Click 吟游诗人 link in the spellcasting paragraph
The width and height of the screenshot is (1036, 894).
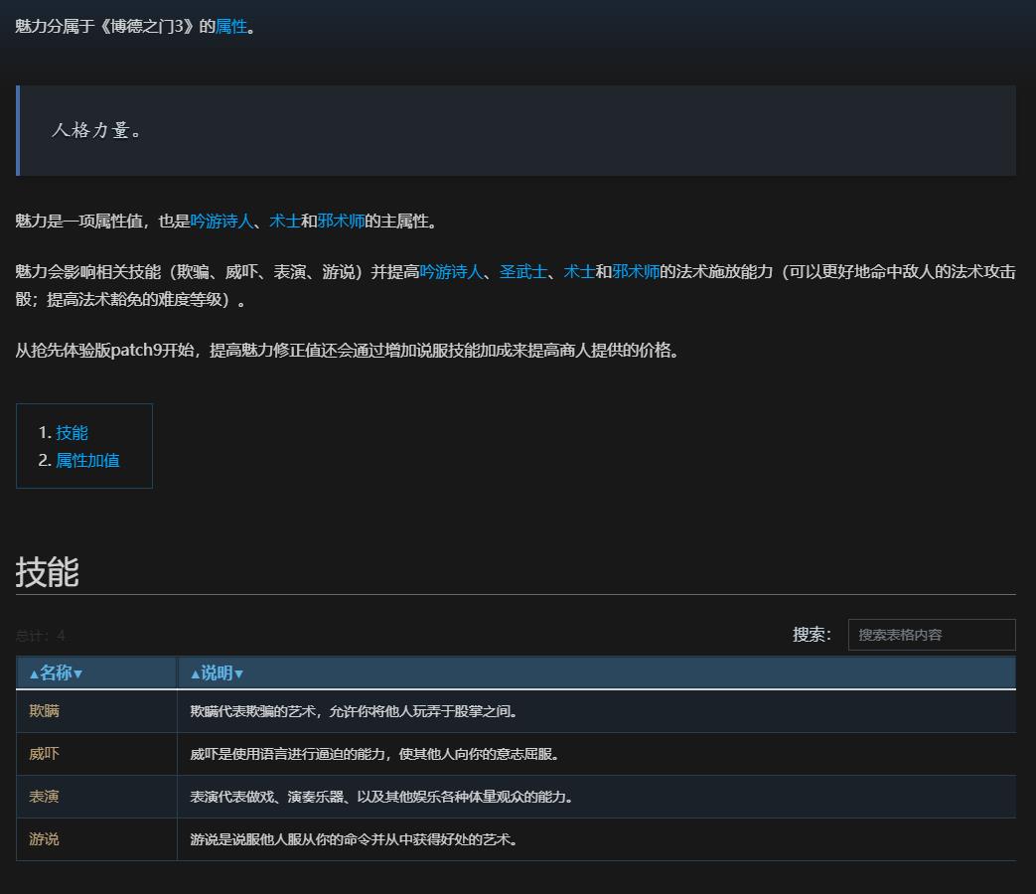point(451,271)
